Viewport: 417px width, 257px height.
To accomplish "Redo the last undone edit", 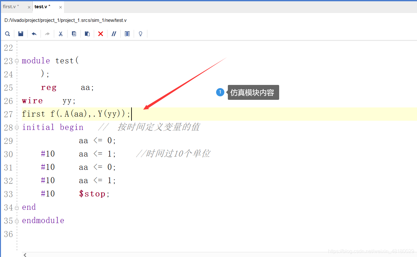I will [48, 34].
